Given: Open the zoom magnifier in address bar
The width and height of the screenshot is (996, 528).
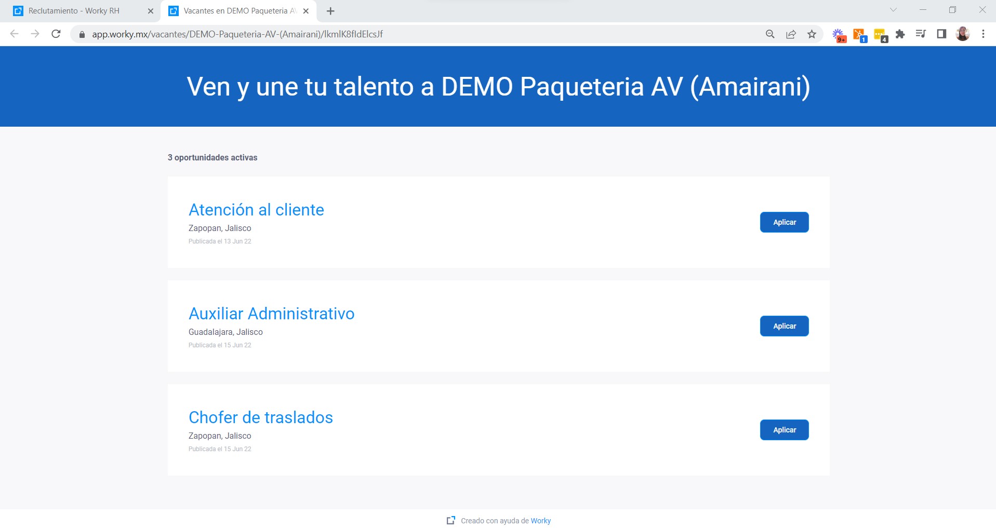Looking at the screenshot, I should 770,34.
